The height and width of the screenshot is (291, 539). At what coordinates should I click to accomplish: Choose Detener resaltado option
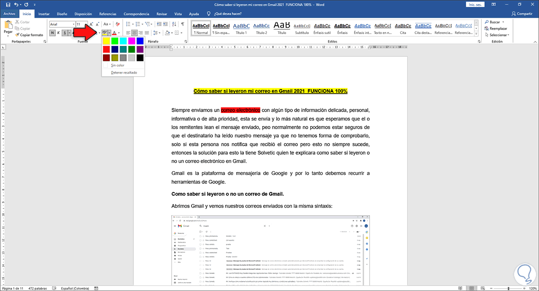(124, 72)
